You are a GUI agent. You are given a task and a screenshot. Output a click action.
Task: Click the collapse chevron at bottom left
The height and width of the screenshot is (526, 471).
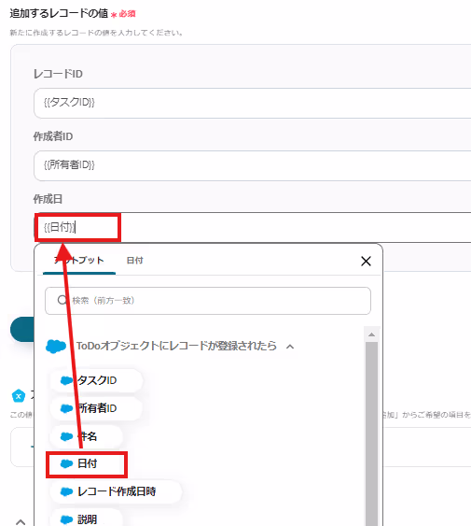tap(21, 521)
